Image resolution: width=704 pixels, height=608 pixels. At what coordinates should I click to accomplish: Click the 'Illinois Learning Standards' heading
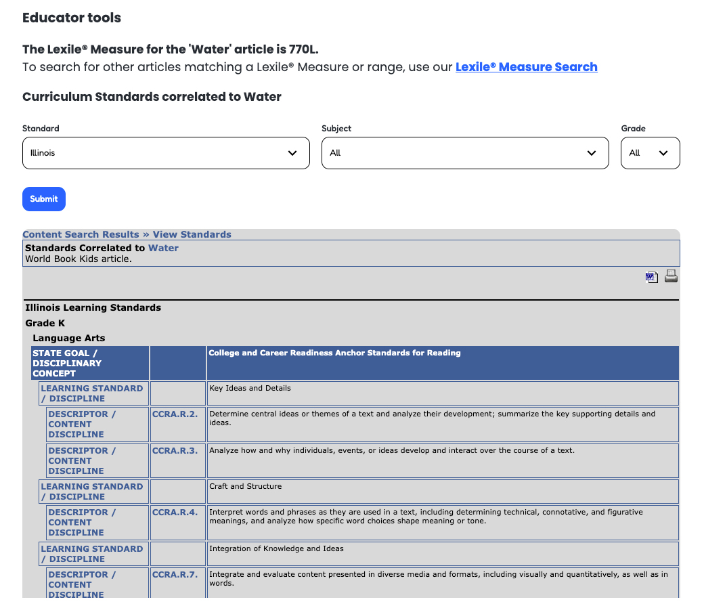(x=93, y=307)
